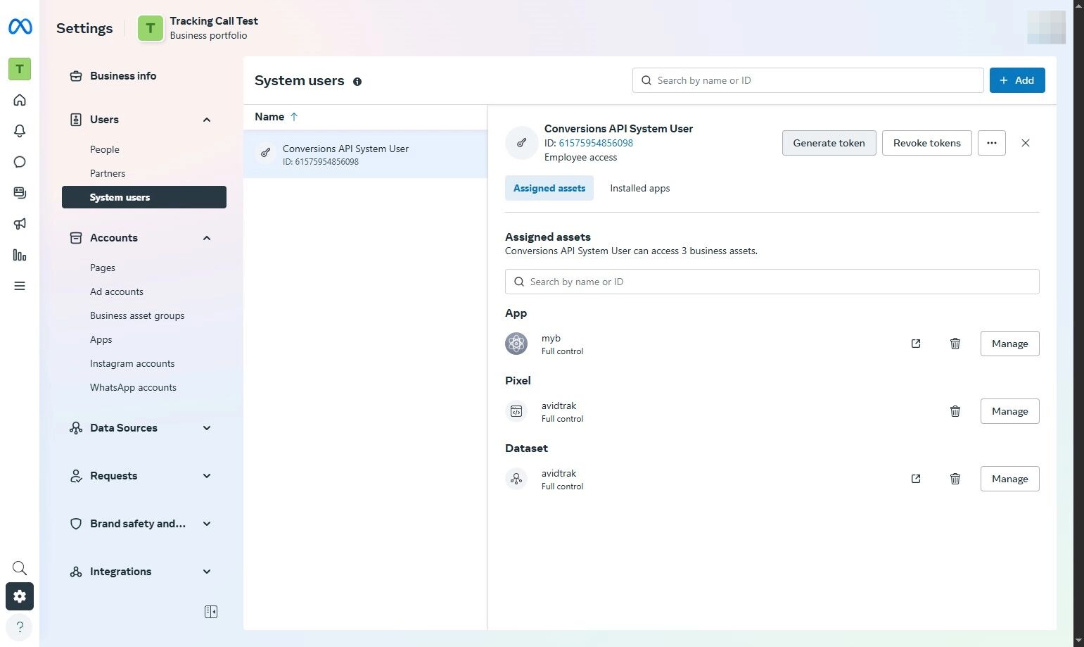Image resolution: width=1084 pixels, height=647 pixels.
Task: Open the Apps menu item
Action: coord(101,339)
